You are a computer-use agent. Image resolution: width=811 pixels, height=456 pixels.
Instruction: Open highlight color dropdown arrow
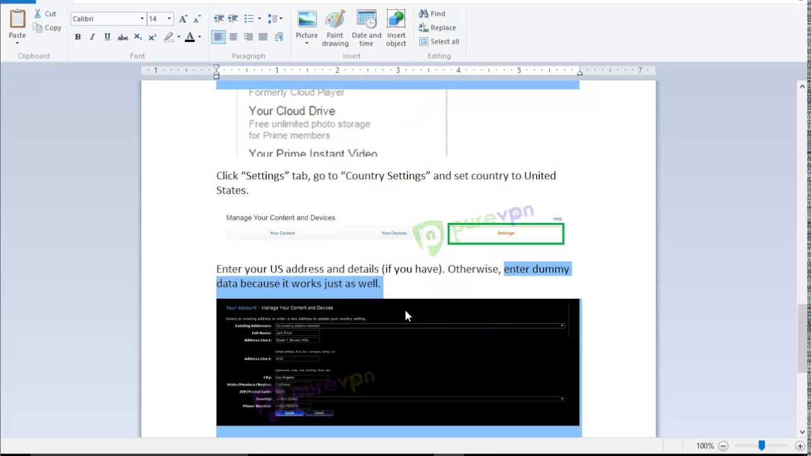click(179, 37)
